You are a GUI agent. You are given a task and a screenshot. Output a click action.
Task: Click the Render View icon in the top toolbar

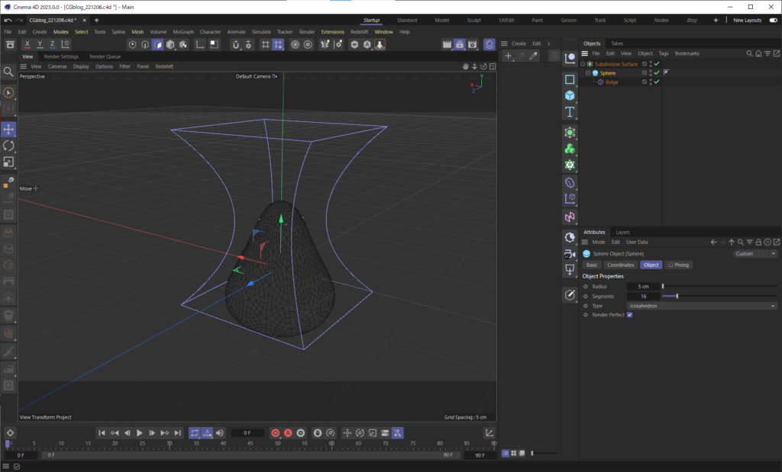[x=447, y=44]
